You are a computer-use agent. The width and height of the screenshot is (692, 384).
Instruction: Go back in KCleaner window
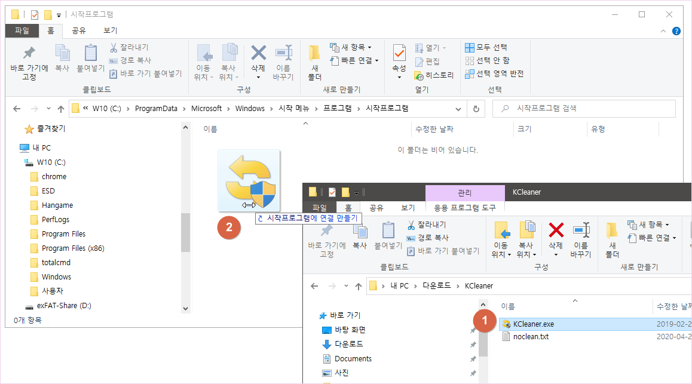(314, 286)
